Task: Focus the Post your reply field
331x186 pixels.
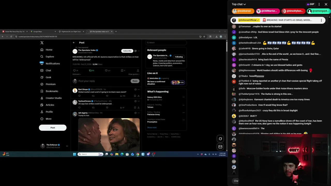Action: [x=103, y=81]
